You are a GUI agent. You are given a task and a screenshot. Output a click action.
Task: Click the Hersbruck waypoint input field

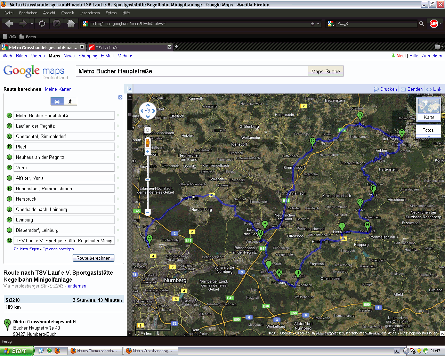point(64,199)
